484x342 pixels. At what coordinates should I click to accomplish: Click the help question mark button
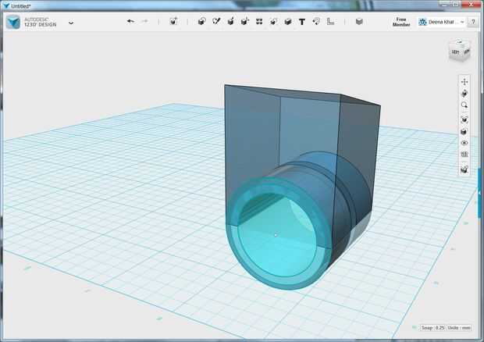click(x=473, y=22)
